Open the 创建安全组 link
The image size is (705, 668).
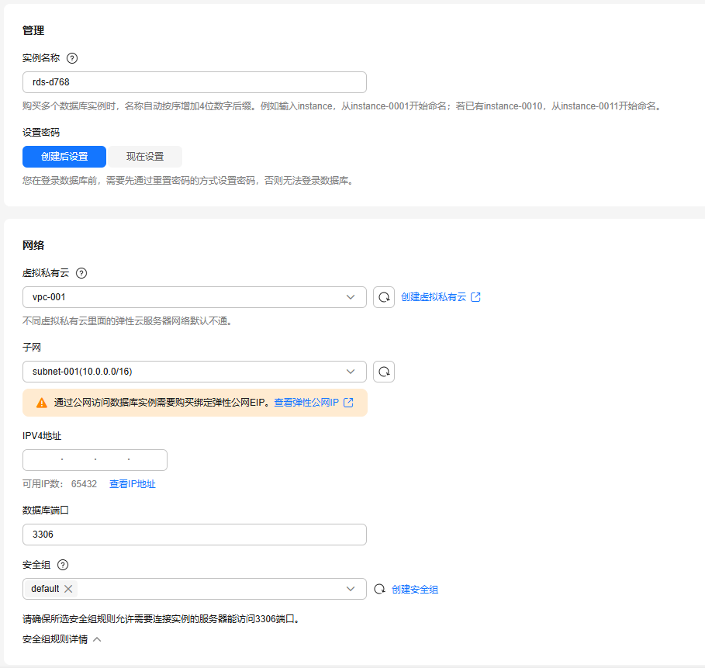click(415, 590)
